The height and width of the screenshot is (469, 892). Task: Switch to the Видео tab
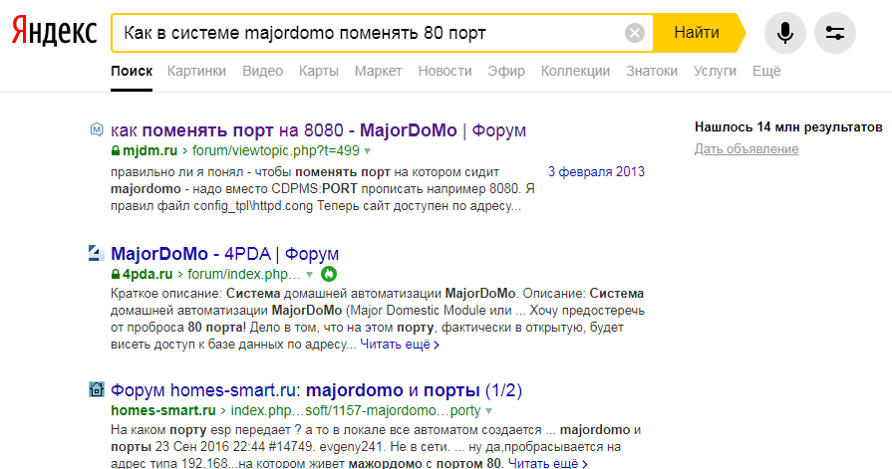262,71
